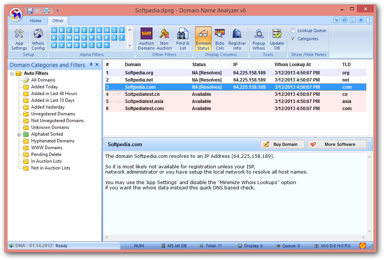Viewport: 384px width, 260px height.
Task: Pin the Domain Categories and Filters pane
Action: pyautogui.click(x=91, y=64)
